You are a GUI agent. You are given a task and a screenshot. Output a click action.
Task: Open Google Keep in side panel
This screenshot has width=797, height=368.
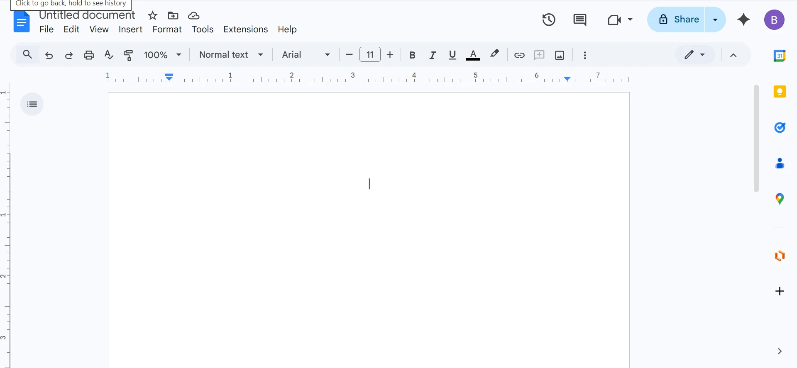point(780,92)
